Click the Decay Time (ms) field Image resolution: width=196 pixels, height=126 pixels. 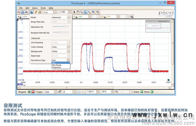coord(61,22)
